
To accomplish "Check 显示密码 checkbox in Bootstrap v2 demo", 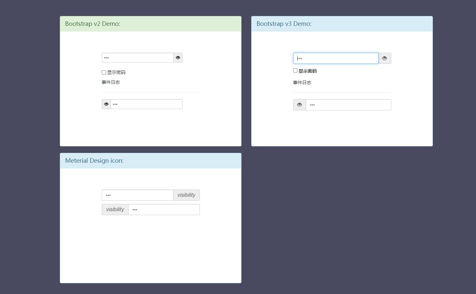I will pos(104,73).
